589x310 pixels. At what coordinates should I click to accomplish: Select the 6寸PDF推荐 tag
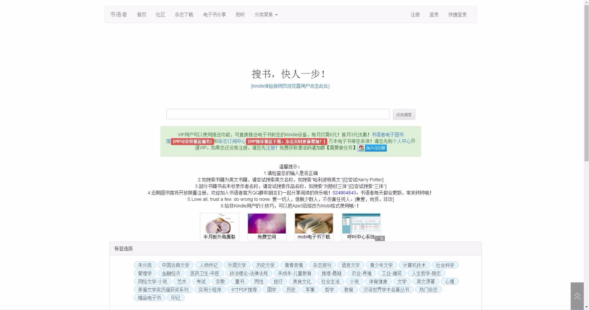(x=244, y=289)
